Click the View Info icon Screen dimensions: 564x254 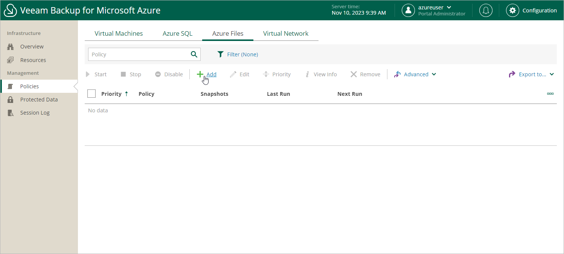point(307,74)
